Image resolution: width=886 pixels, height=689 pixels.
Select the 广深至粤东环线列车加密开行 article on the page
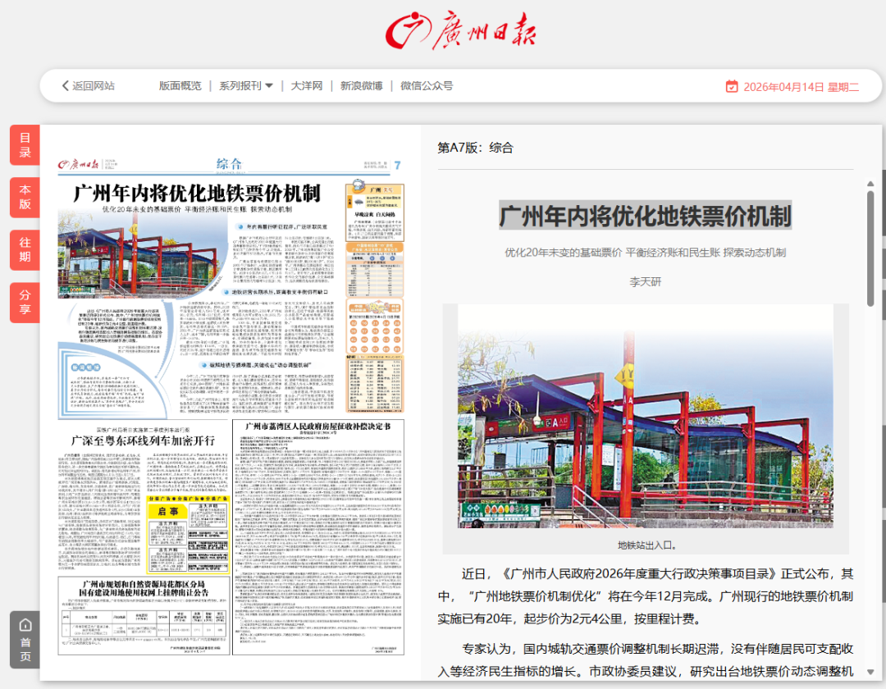[x=143, y=440]
